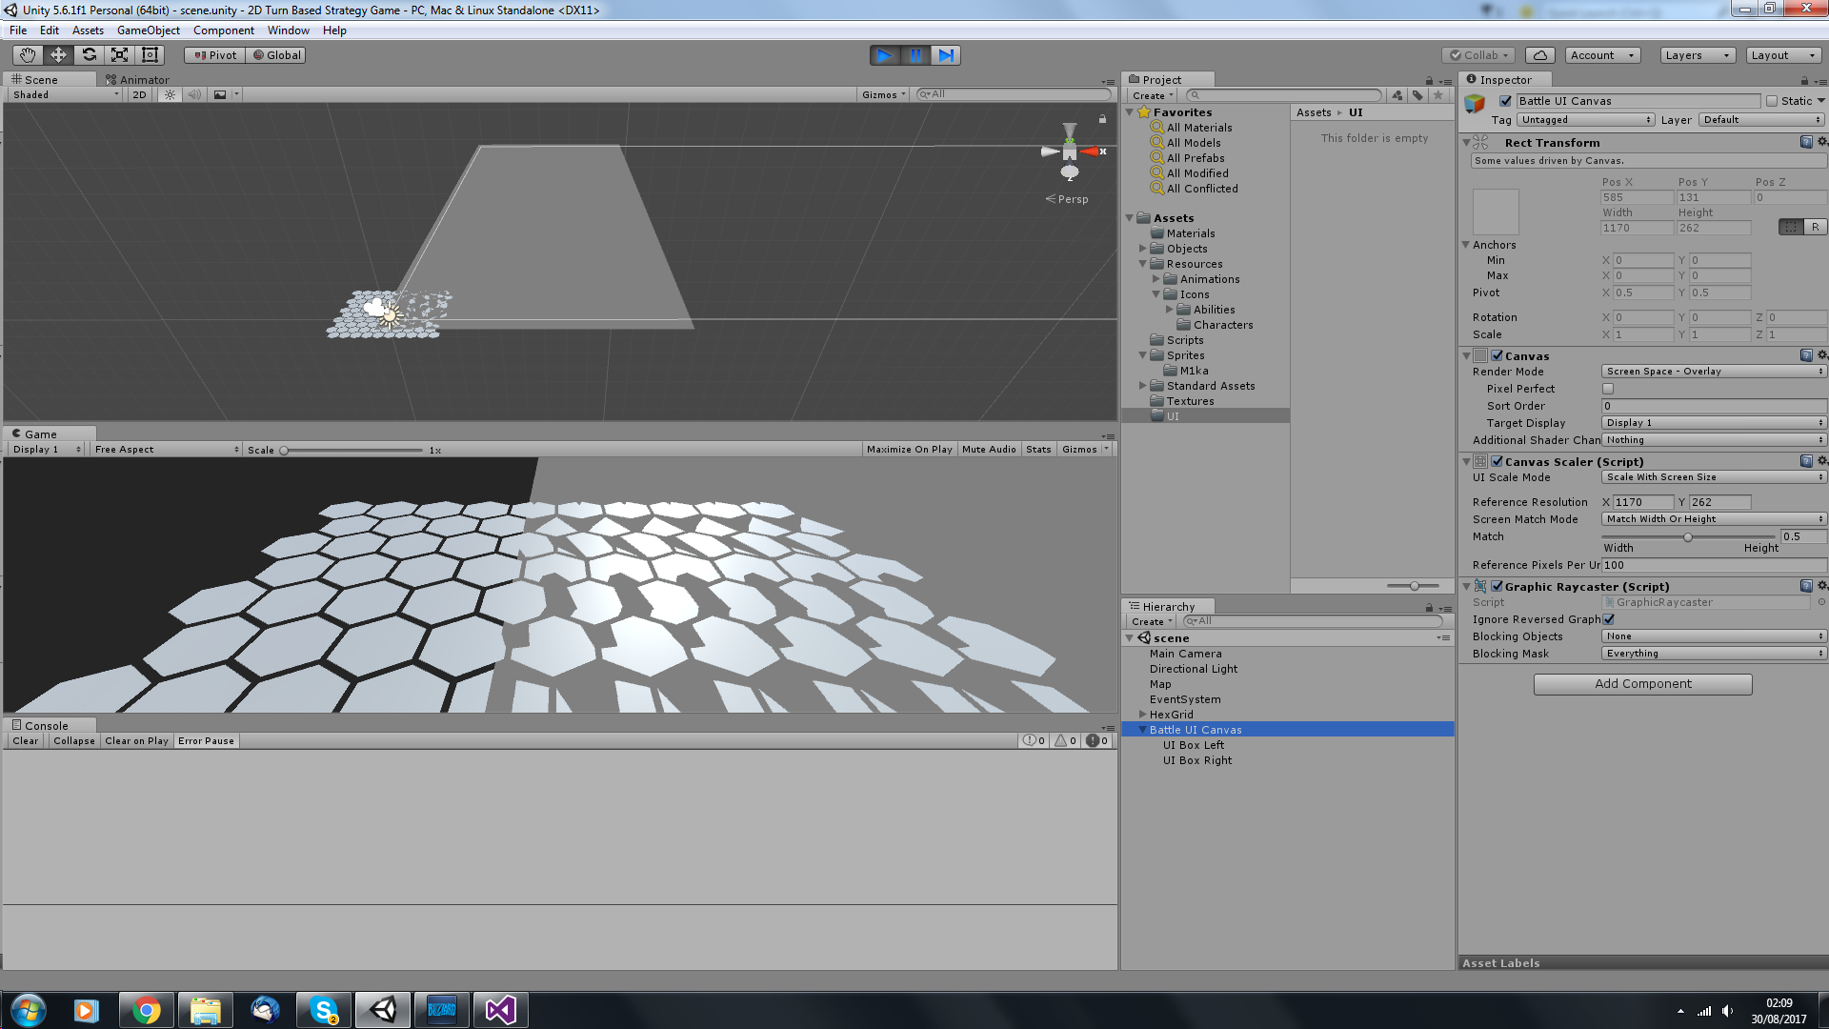The height and width of the screenshot is (1029, 1829).
Task: Save search to Favorites star icon
Action: click(x=1438, y=95)
